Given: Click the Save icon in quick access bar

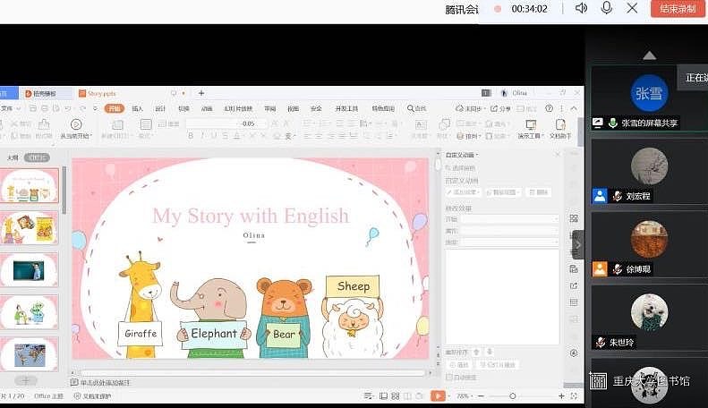Looking at the screenshot, I should tap(32, 108).
